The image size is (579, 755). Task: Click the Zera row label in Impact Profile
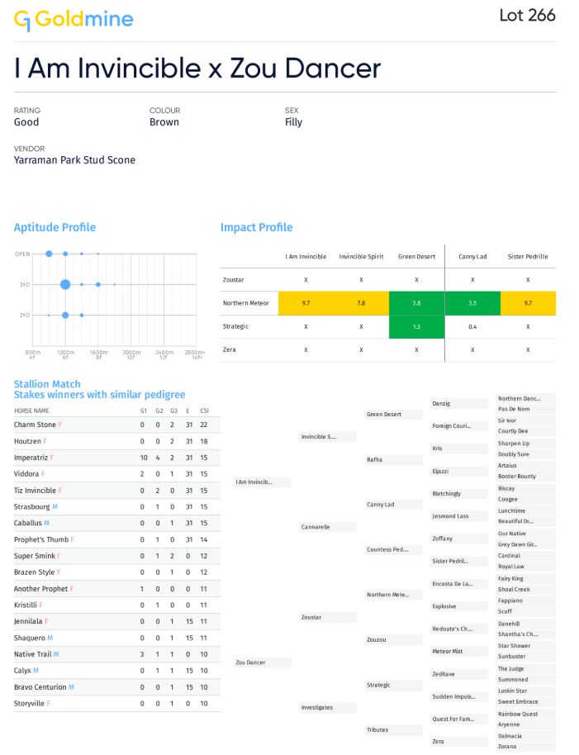tap(229, 349)
